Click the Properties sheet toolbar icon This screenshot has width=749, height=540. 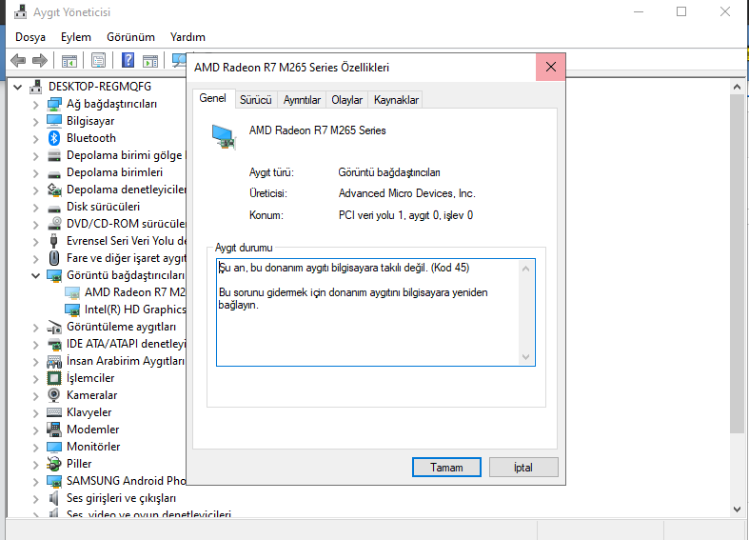click(x=98, y=60)
